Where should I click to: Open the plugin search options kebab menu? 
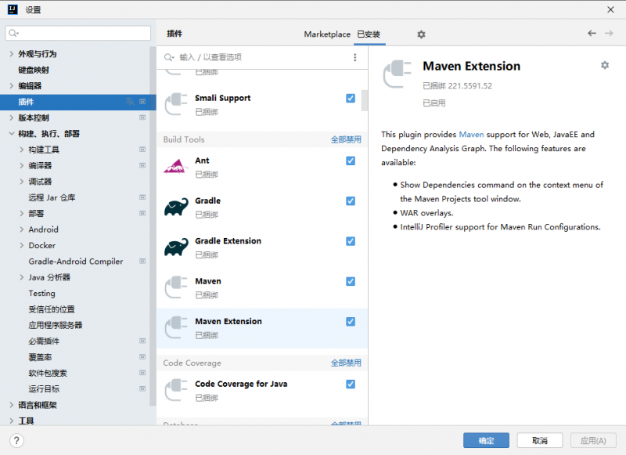point(355,57)
